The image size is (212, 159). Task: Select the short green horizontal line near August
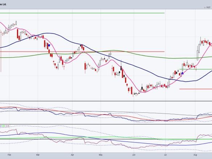coord(196,69)
